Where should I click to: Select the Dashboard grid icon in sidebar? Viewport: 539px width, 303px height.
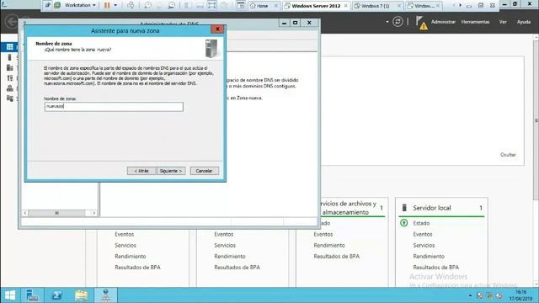point(10,47)
